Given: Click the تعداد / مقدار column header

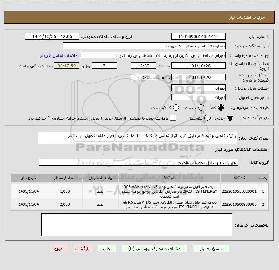Looking at the screenshot, I should coord(65,178).
